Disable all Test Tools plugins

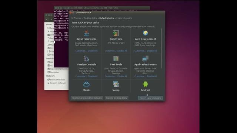[122, 76]
